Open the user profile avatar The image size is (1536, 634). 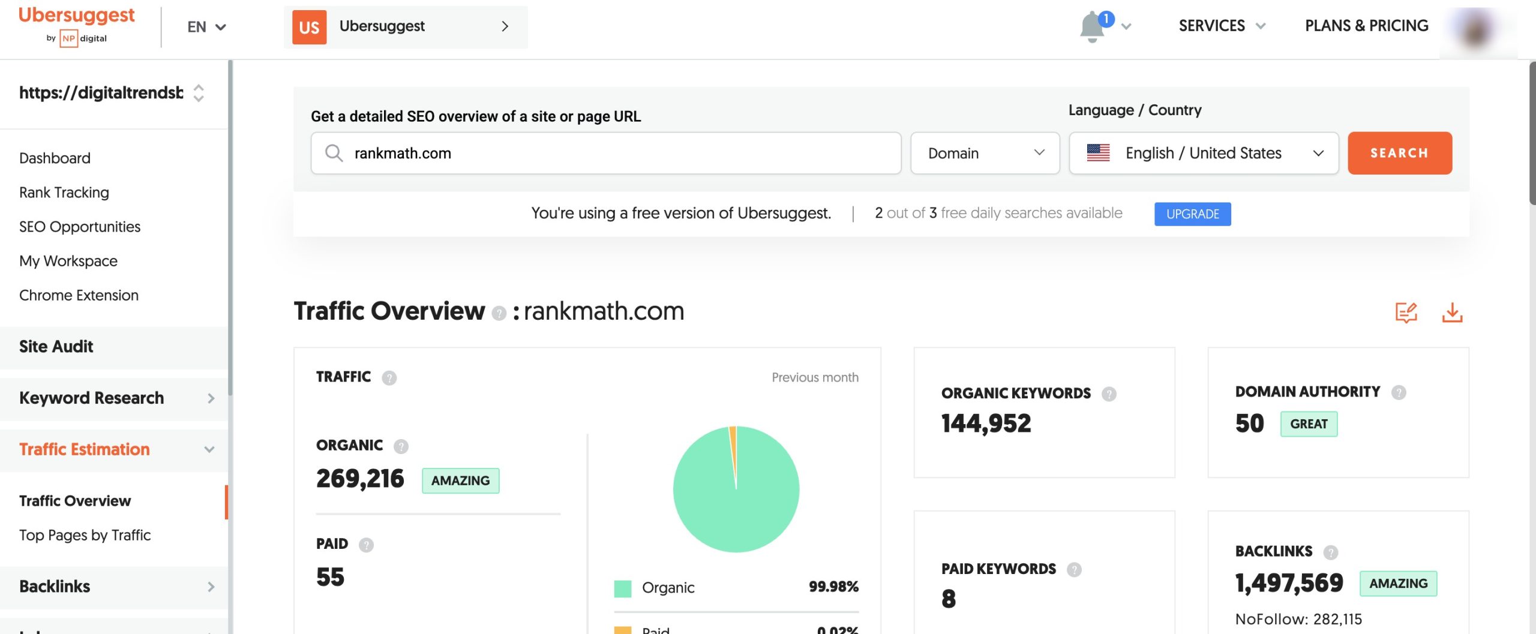click(1476, 29)
